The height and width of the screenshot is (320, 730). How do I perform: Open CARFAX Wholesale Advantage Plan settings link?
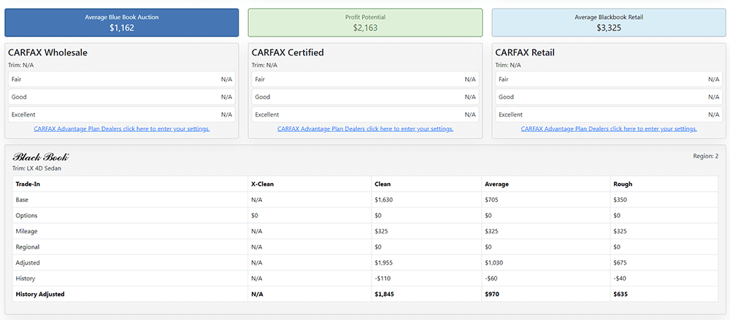(x=121, y=129)
